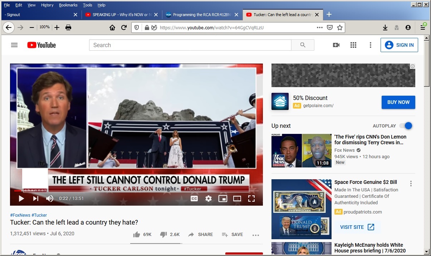Bookmark this page with the star

click(340, 27)
